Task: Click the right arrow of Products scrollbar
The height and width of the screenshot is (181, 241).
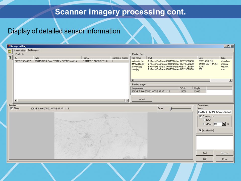Action: tap(127, 100)
